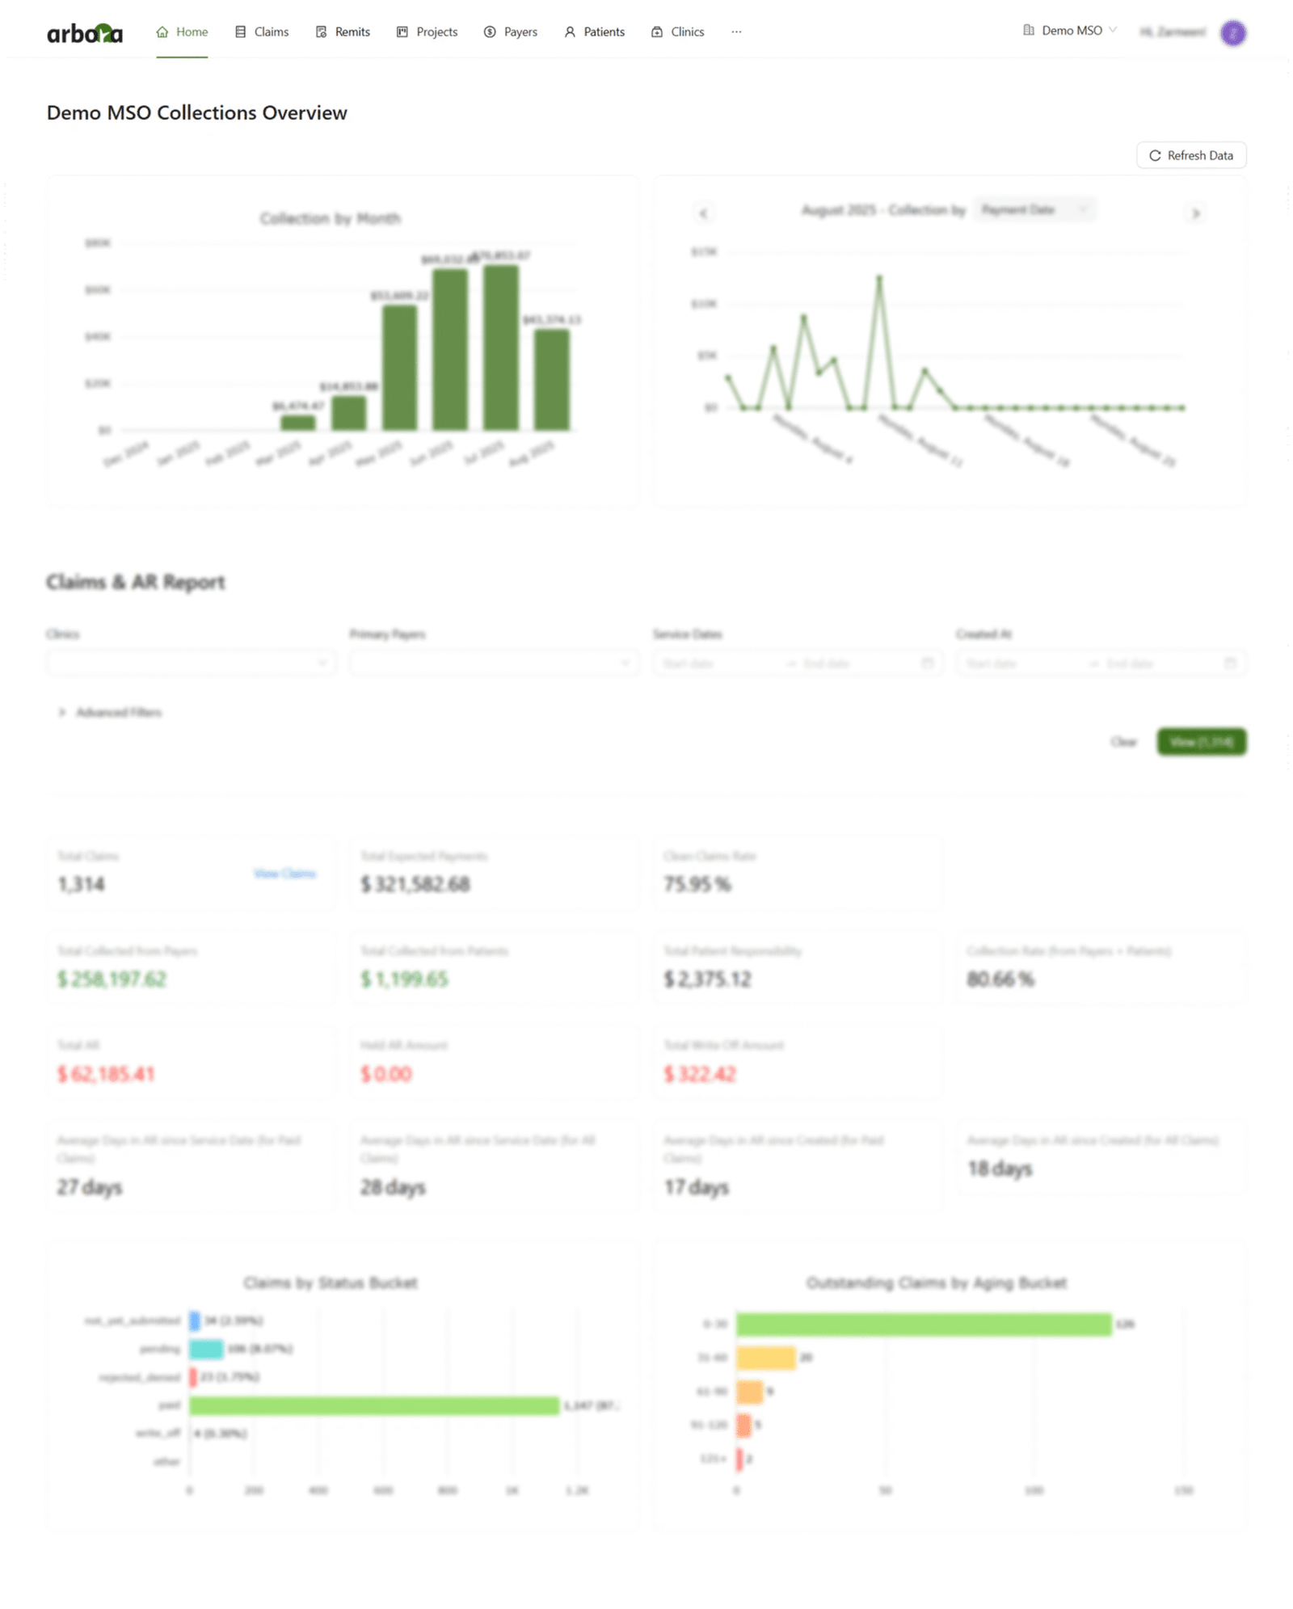The height and width of the screenshot is (1609, 1293).
Task: Go to previous month in collection chart
Action: (703, 213)
